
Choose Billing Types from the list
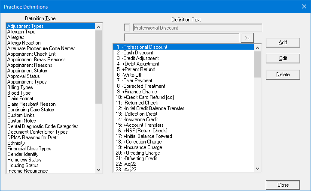click(x=20, y=87)
